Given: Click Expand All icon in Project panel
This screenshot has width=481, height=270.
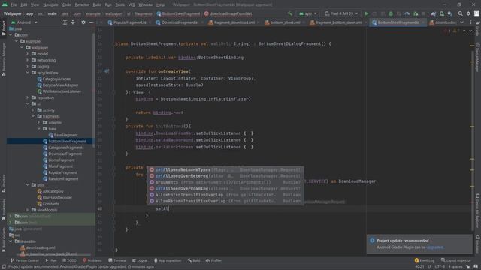Looking at the screenshot, I should point(65,22).
